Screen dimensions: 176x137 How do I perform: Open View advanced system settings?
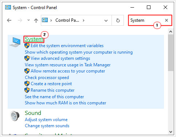tap(60, 58)
